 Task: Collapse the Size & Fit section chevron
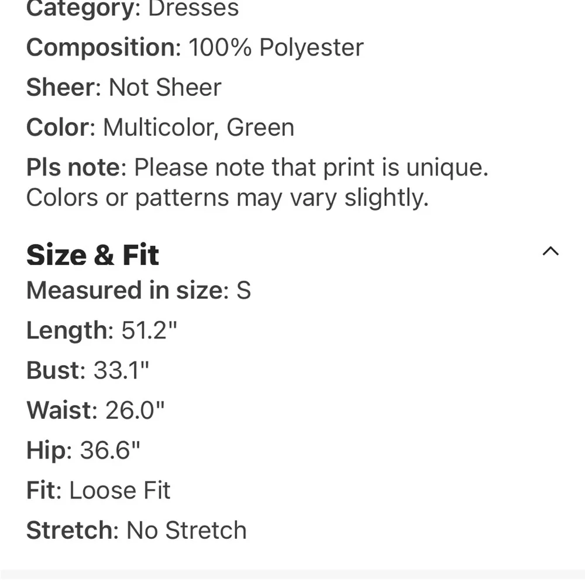pyautogui.click(x=550, y=251)
